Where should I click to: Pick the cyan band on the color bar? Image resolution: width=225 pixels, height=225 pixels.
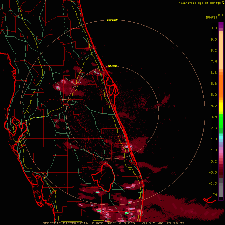point(221,137)
